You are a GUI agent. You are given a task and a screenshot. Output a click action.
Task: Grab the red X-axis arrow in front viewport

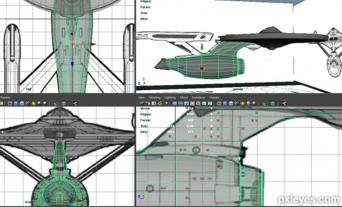[79, 201]
